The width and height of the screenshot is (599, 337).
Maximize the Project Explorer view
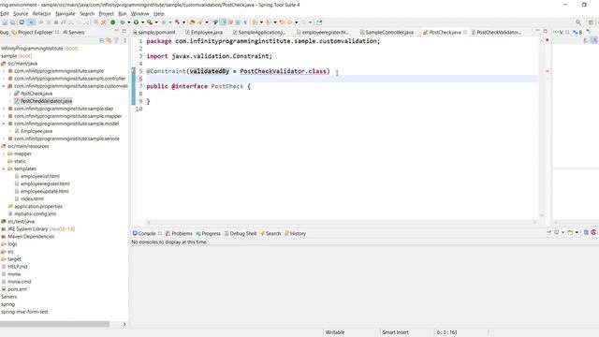[x=124, y=31]
